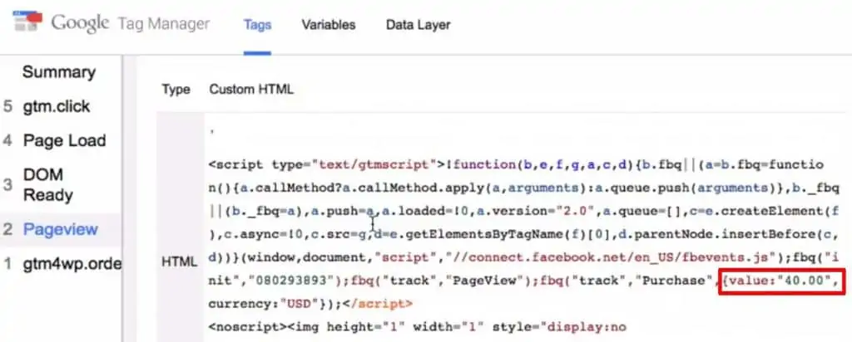This screenshot has width=852, height=342.
Task: Click the "PageView" track string
Action: (485, 281)
